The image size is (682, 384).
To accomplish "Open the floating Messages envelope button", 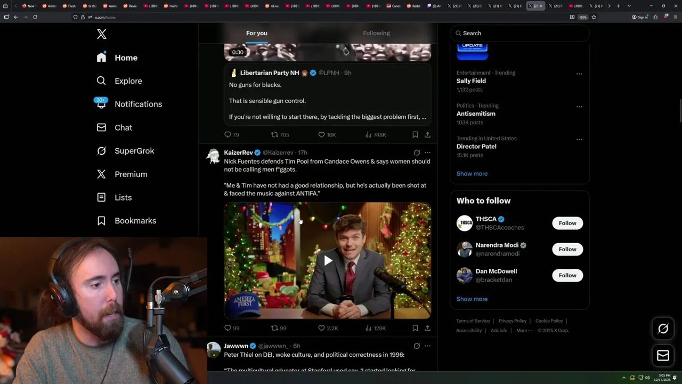I will point(663,355).
